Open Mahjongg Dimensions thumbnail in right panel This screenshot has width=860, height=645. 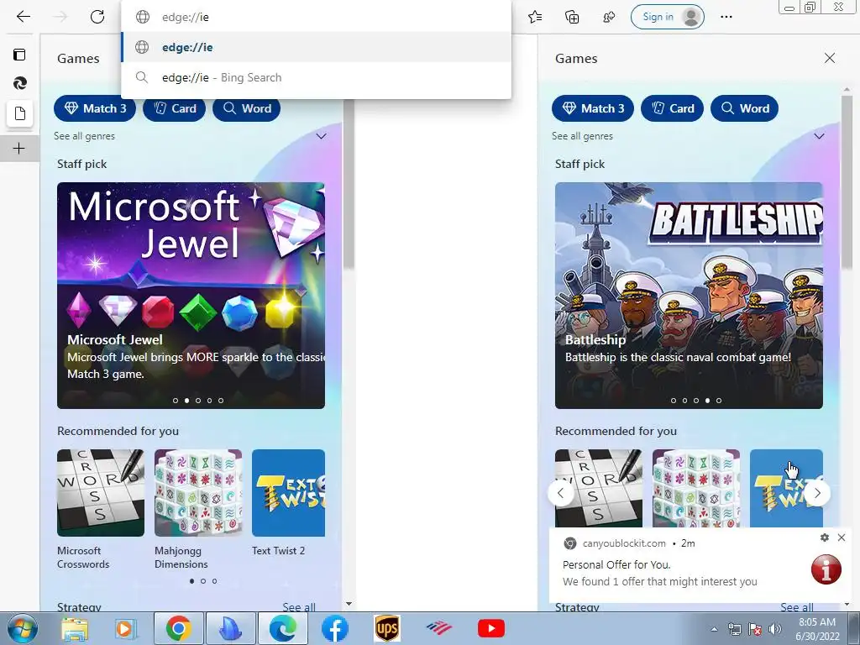click(x=696, y=488)
